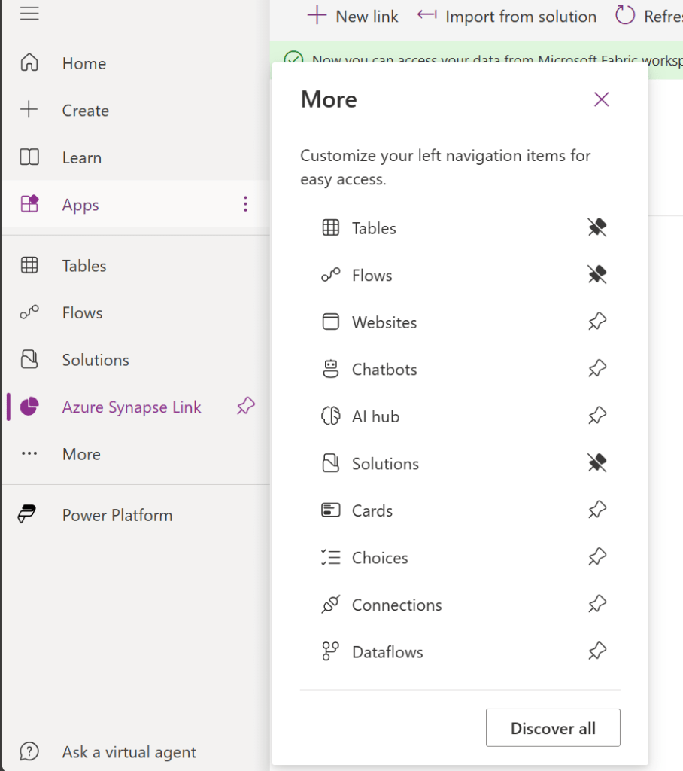Unpin Solutions in the More panel
The height and width of the screenshot is (771, 683).
point(597,463)
